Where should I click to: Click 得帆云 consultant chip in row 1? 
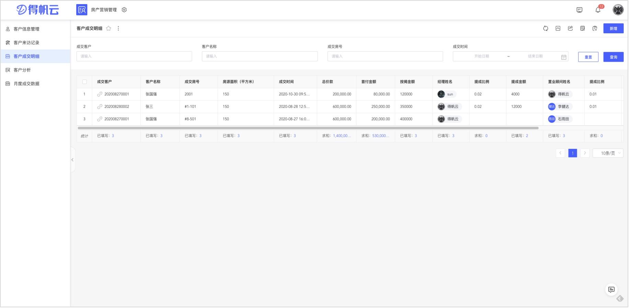pyautogui.click(x=560, y=94)
